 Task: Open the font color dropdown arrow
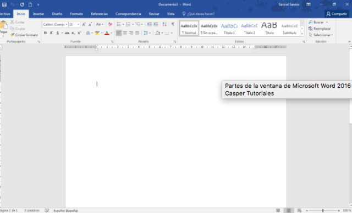coord(111,33)
